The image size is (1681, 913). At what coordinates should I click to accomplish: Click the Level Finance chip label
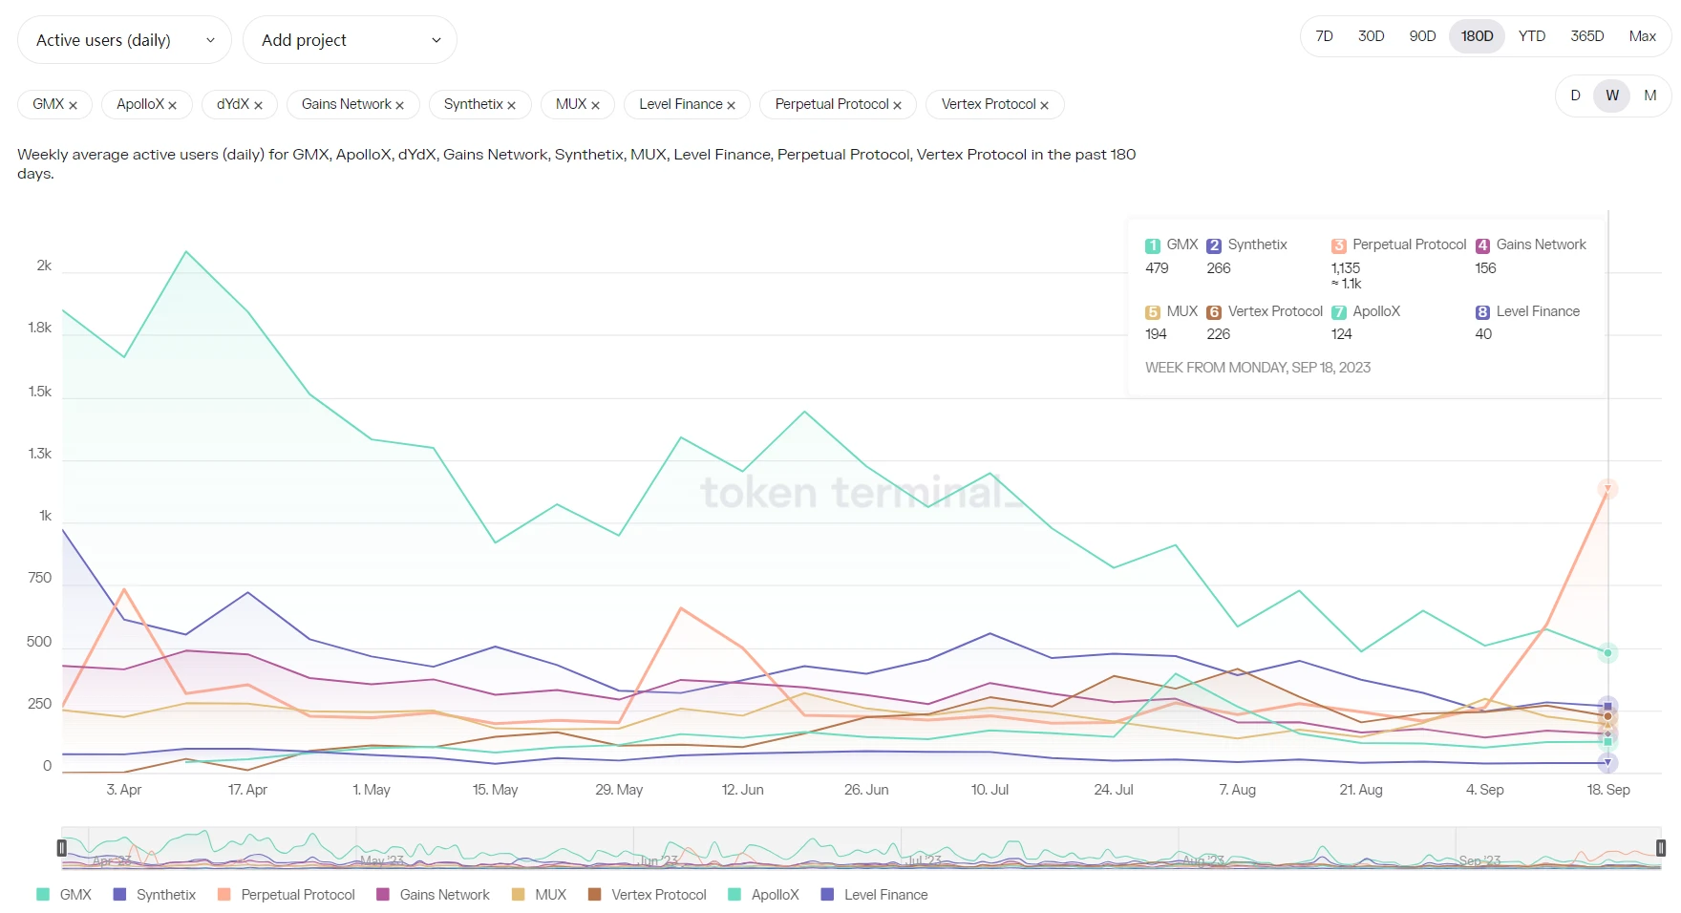pyautogui.click(x=681, y=104)
